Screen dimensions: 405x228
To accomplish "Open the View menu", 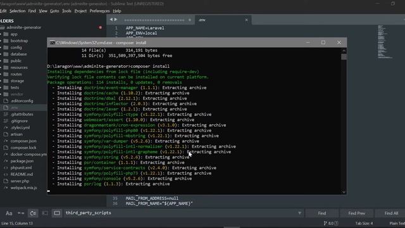I will tap(43, 11).
